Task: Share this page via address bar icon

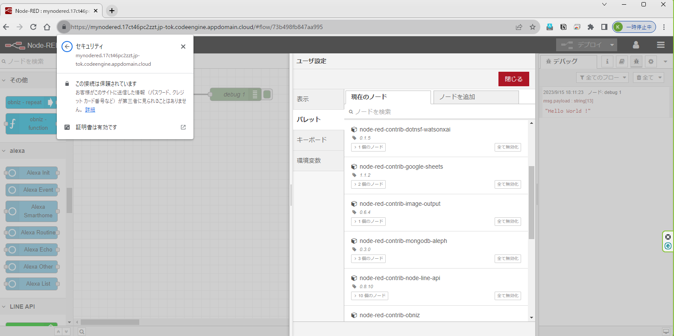Action: 519,27
